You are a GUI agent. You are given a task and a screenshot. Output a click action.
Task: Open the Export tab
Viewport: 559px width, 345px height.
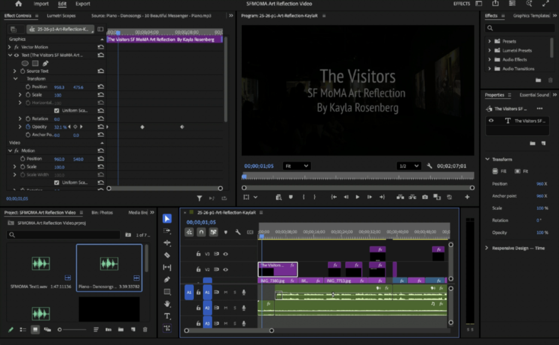pos(83,4)
